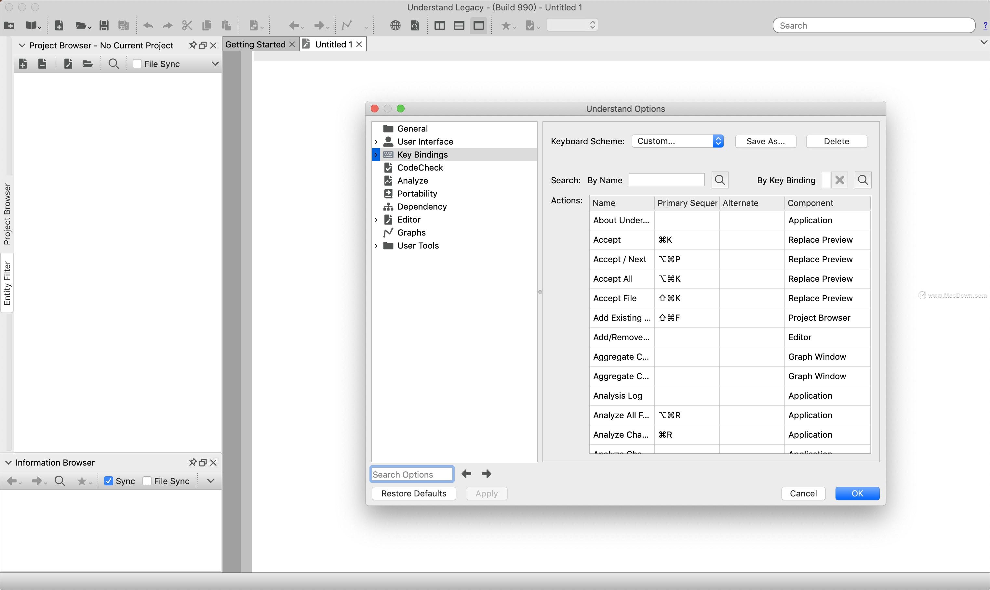Clear the By Key Binding field with X
This screenshot has width=990, height=590.
tap(840, 180)
